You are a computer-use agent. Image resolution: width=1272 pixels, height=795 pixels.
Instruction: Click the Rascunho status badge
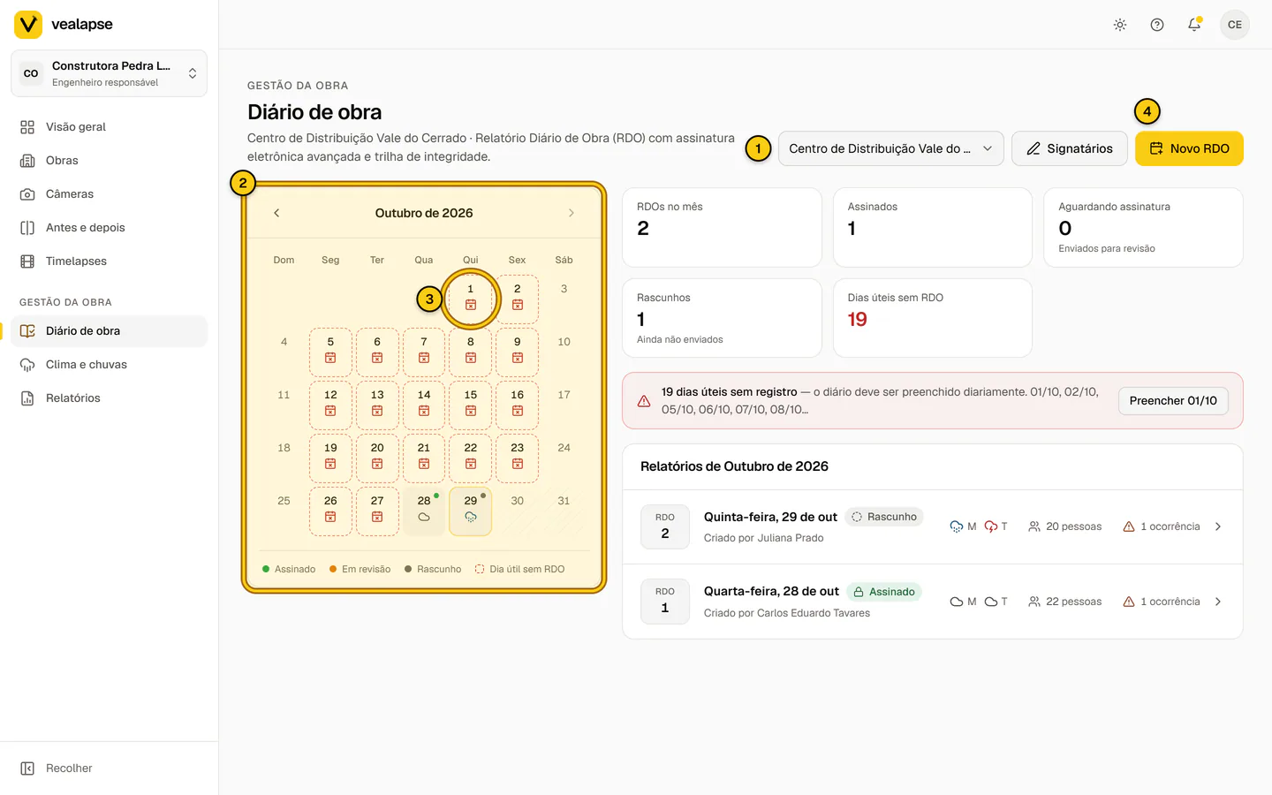[884, 517]
